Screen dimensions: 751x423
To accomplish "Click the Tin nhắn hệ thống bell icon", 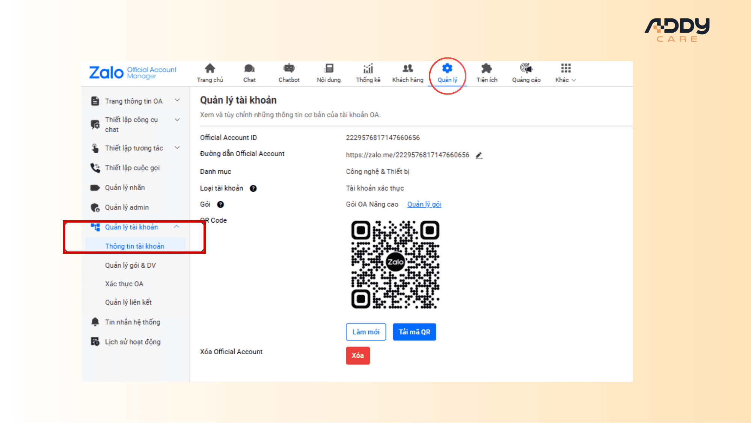I will tap(95, 322).
